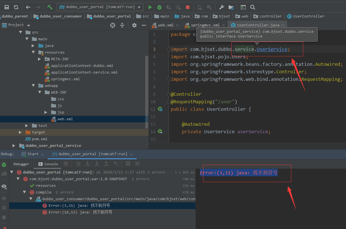Close the dubbo_user_portal debug tab
The width and height of the screenshot is (346, 229).
click(131, 154)
